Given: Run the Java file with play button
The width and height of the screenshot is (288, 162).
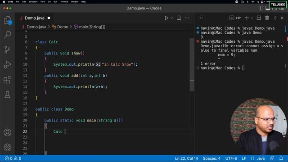Looking at the screenshot, I should tap(166, 18).
